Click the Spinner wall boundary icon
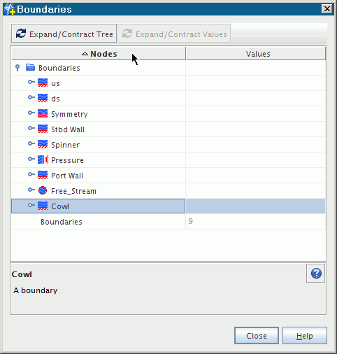 click(43, 144)
